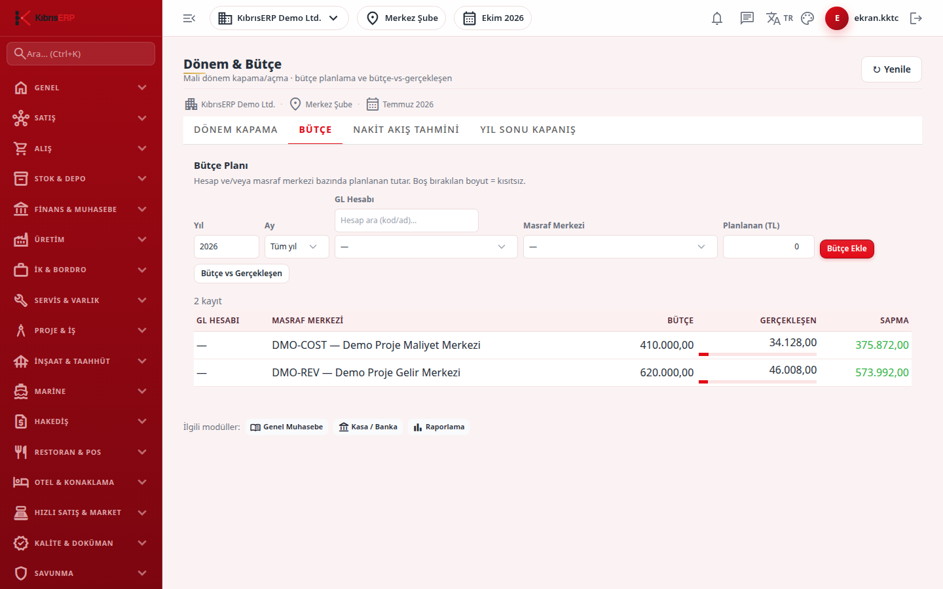Open the KıbrısERP Demo Ltd. company dropdown
Viewport: 943px width, 589px height.
click(x=279, y=18)
